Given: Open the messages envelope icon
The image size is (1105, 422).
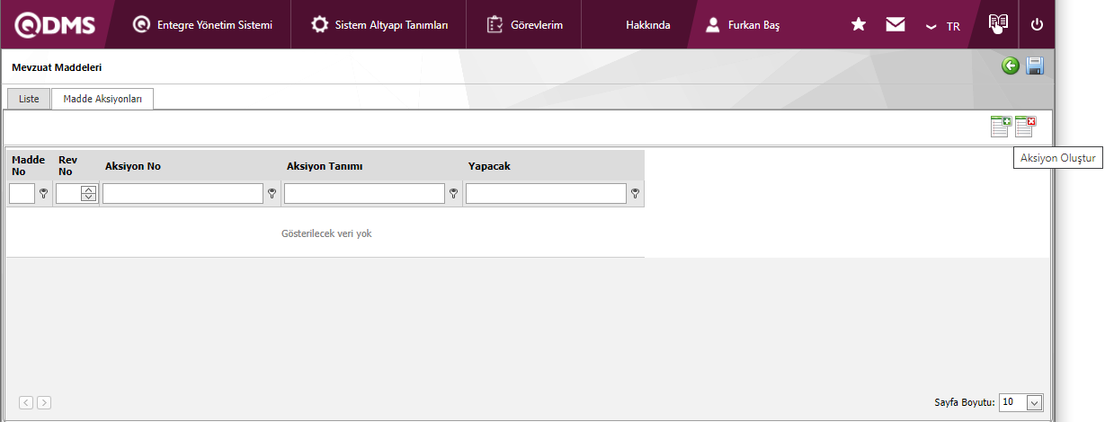Looking at the screenshot, I should 896,25.
